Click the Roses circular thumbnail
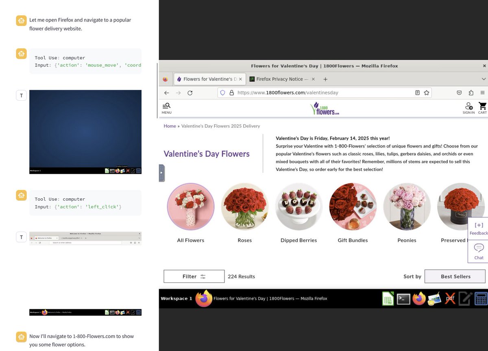Viewport: 488px width, 351px height. (x=245, y=206)
